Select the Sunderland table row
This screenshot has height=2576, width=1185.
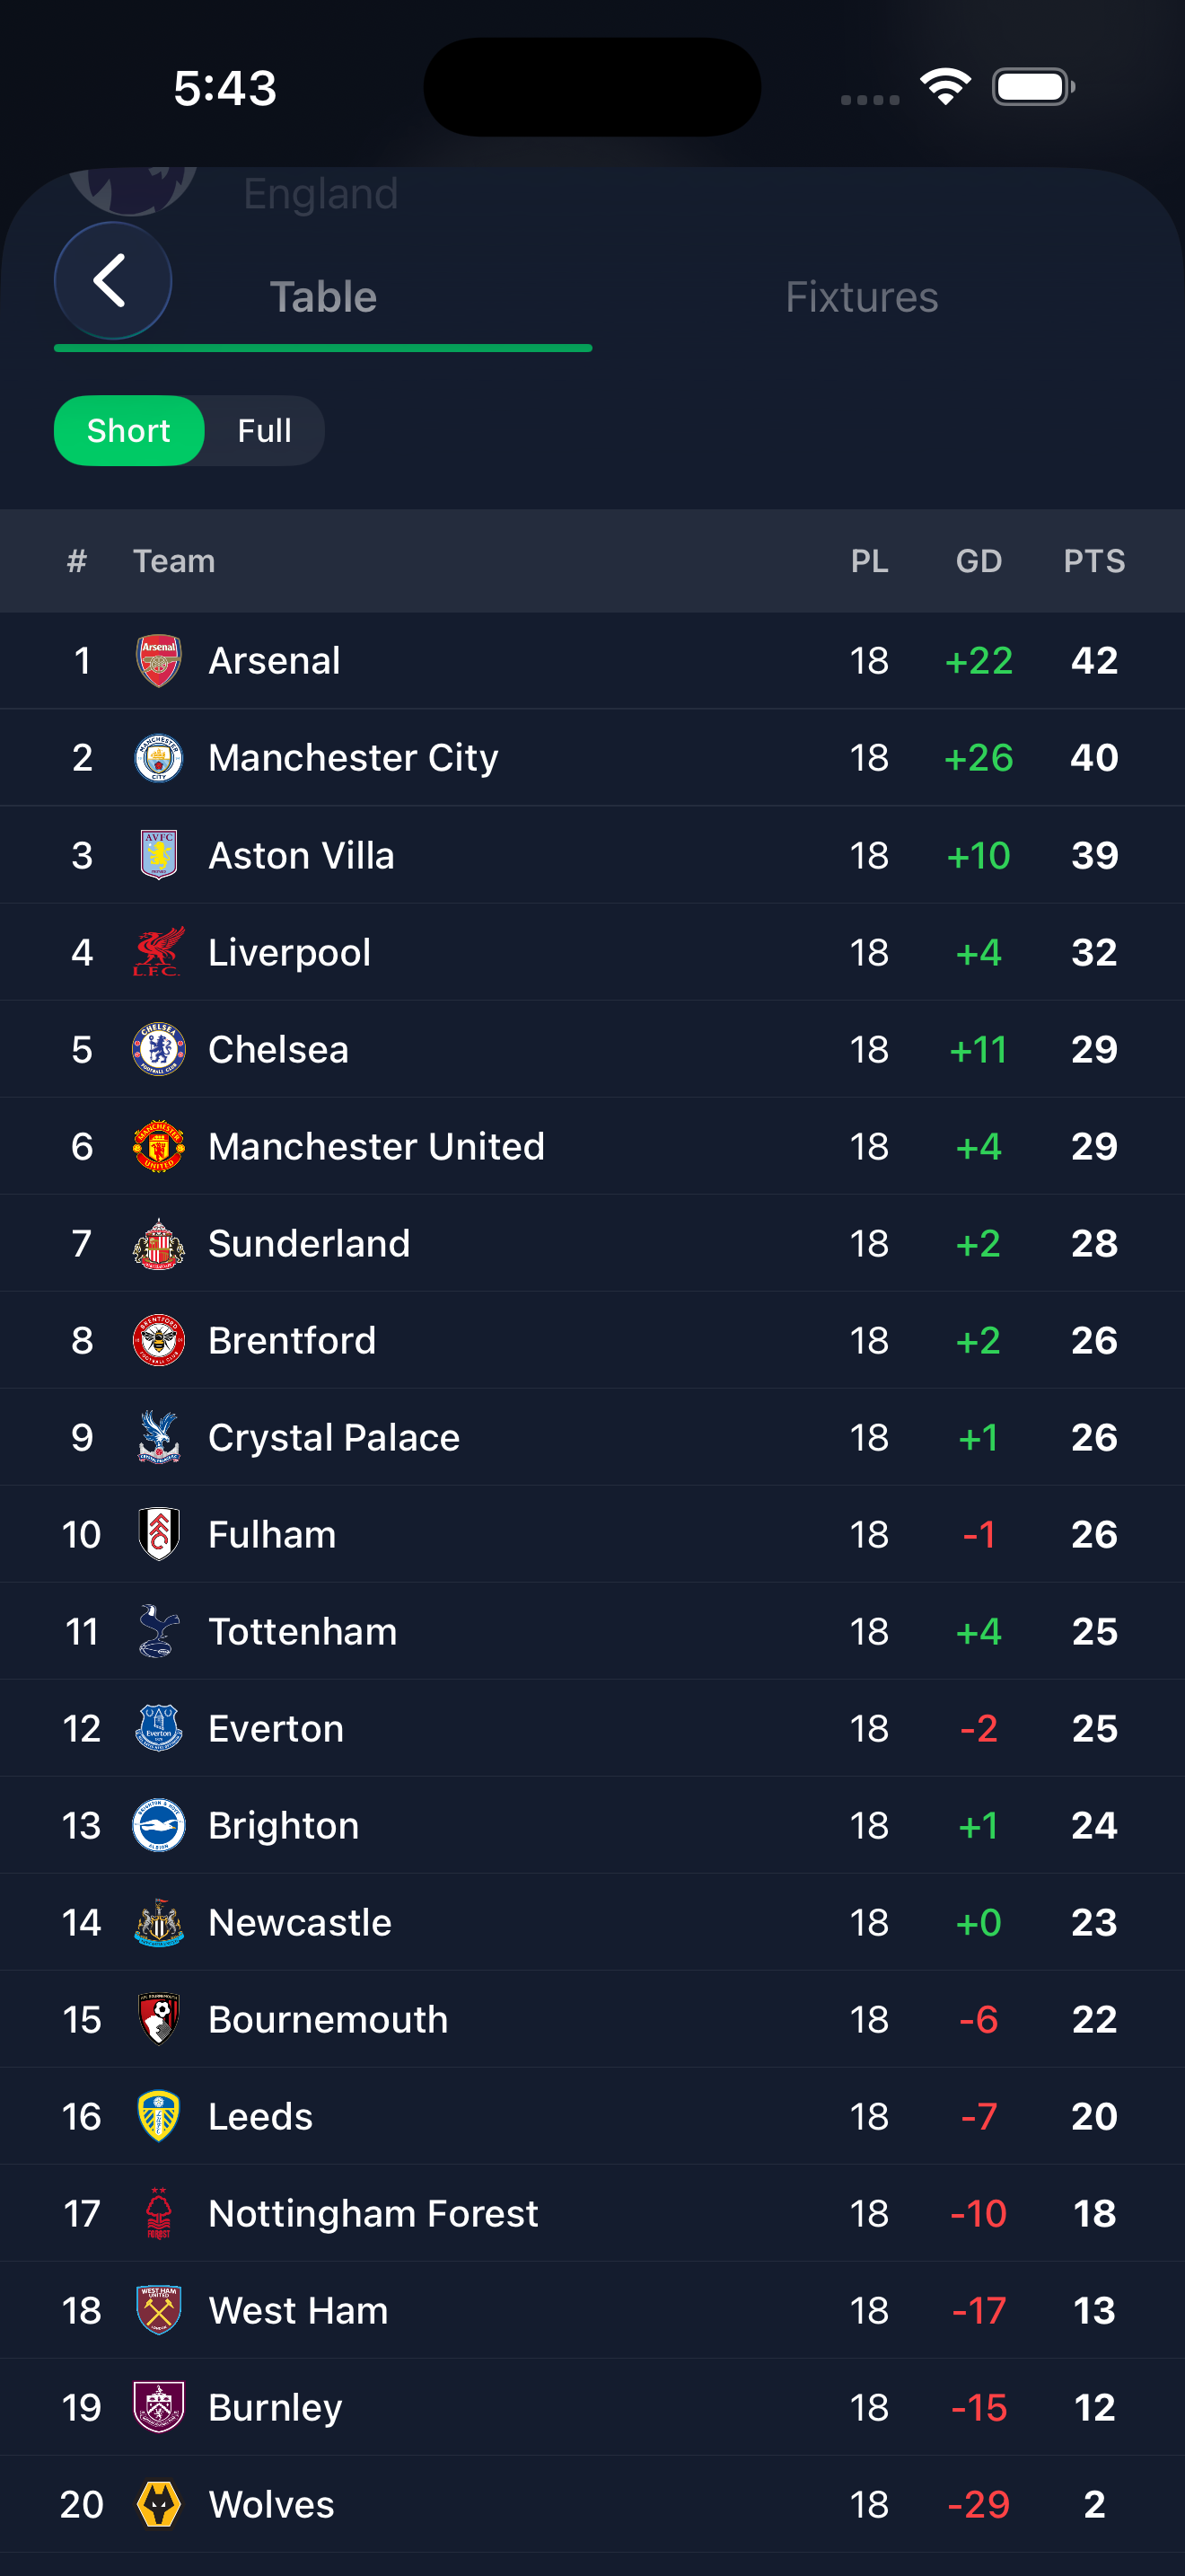(399, 1243)
